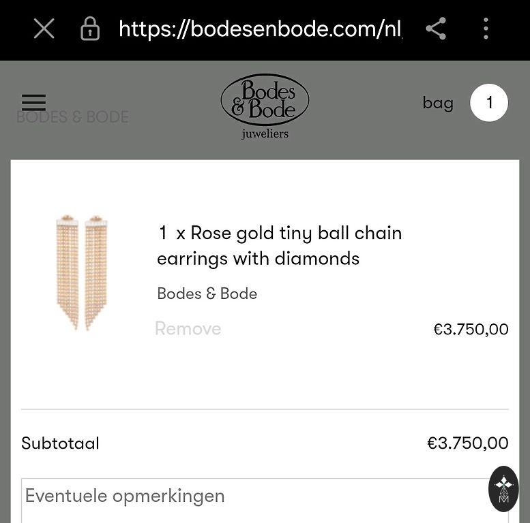Screen dimensions: 530x523
Task: Click the Bodes & Bode brand name under the product
Action: [x=207, y=294]
